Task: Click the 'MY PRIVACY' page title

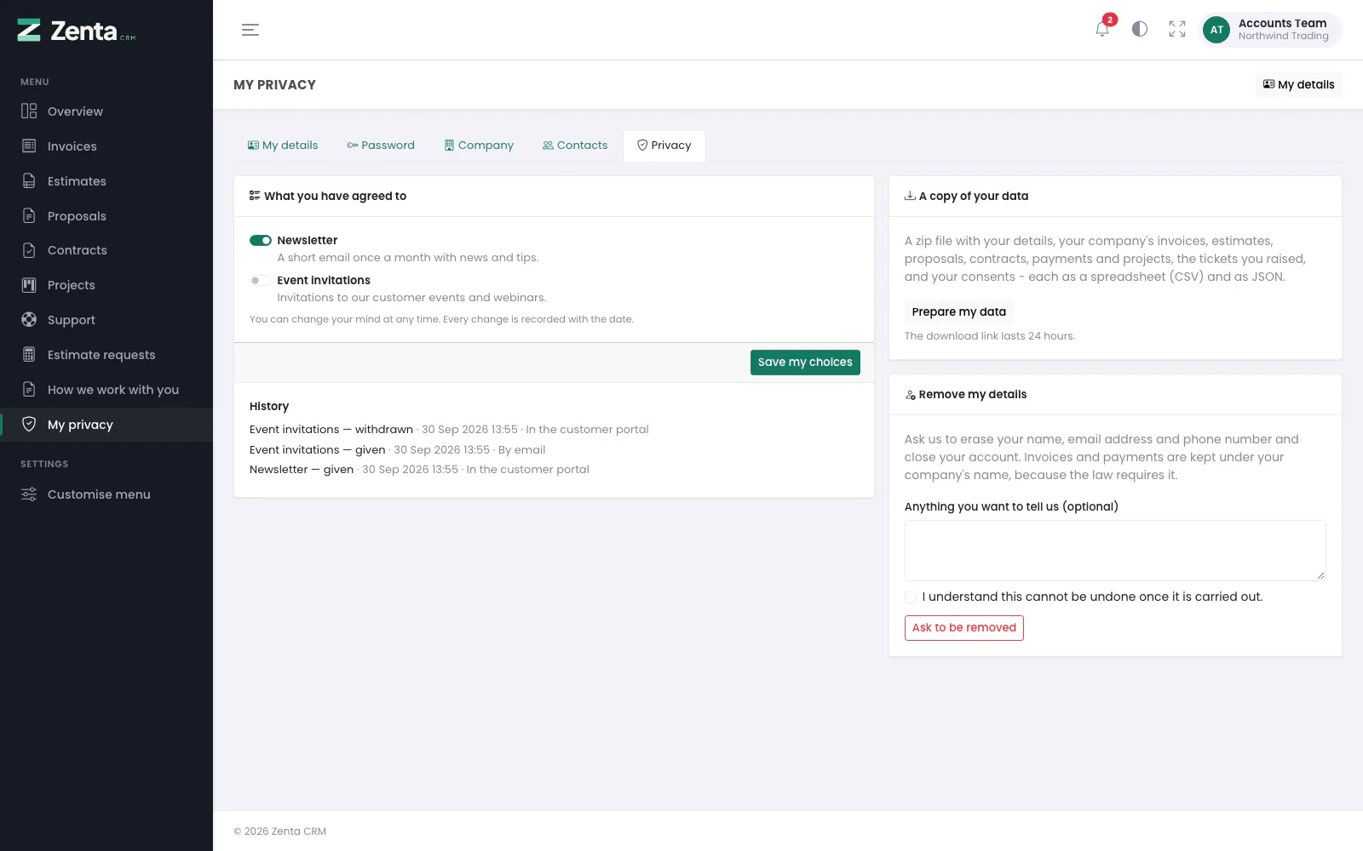Action: 274,85
